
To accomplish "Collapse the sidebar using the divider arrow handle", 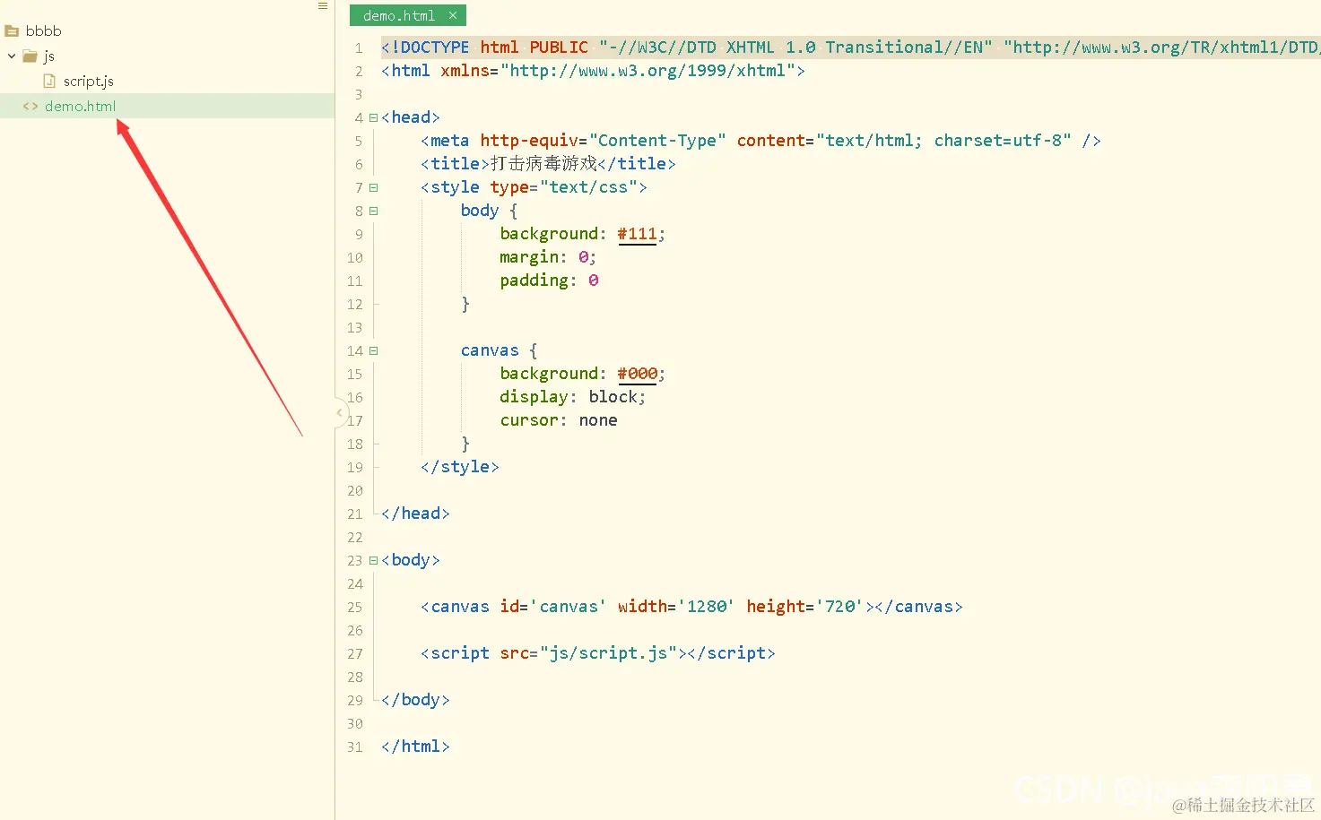I will click(x=340, y=413).
